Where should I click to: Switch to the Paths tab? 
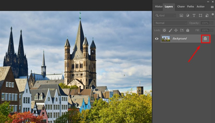pyautogui.click(x=190, y=7)
